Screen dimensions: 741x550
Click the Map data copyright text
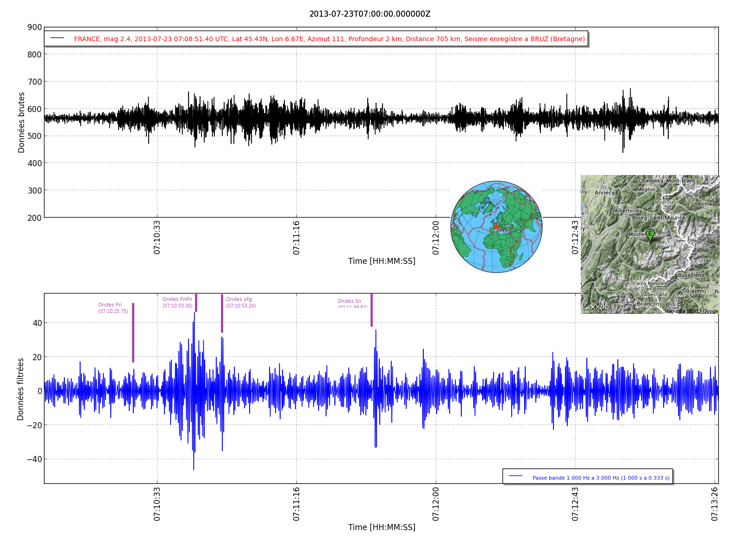(691, 311)
